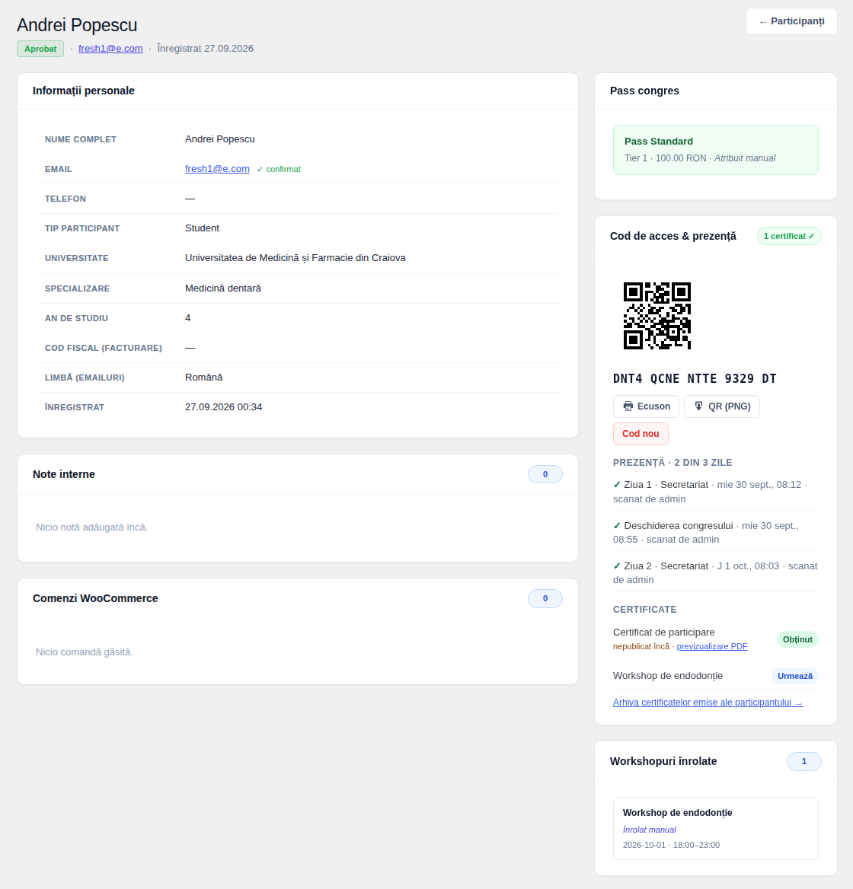The height and width of the screenshot is (889, 853).
Task: Click the Ziua 2 · Secretariat attendance entry
Action: coord(716,572)
